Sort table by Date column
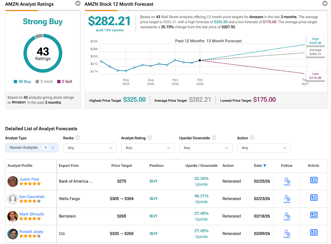This screenshot has width=331, height=244. (x=260, y=165)
